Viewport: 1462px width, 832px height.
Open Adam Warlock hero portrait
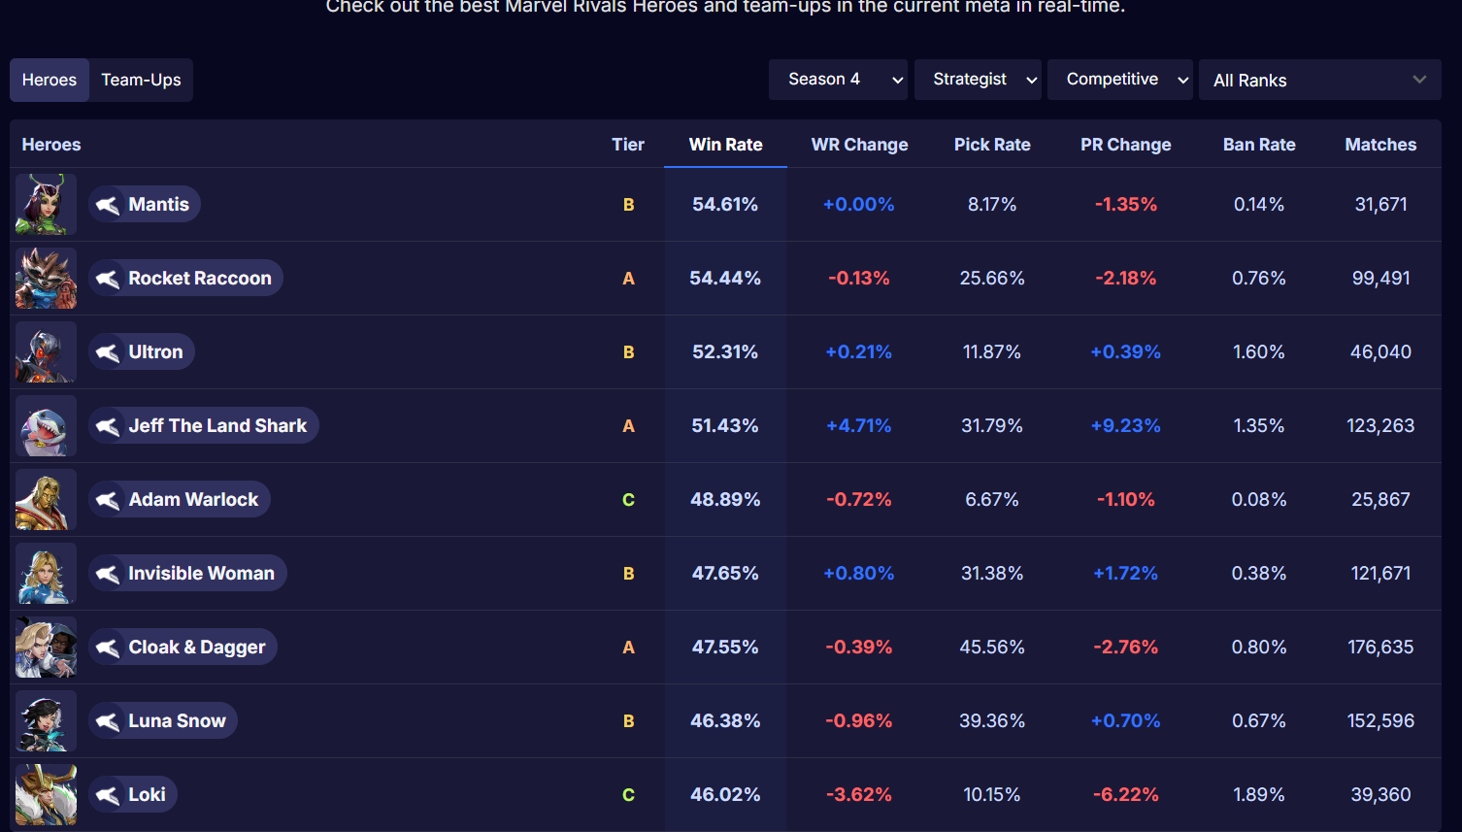click(46, 499)
